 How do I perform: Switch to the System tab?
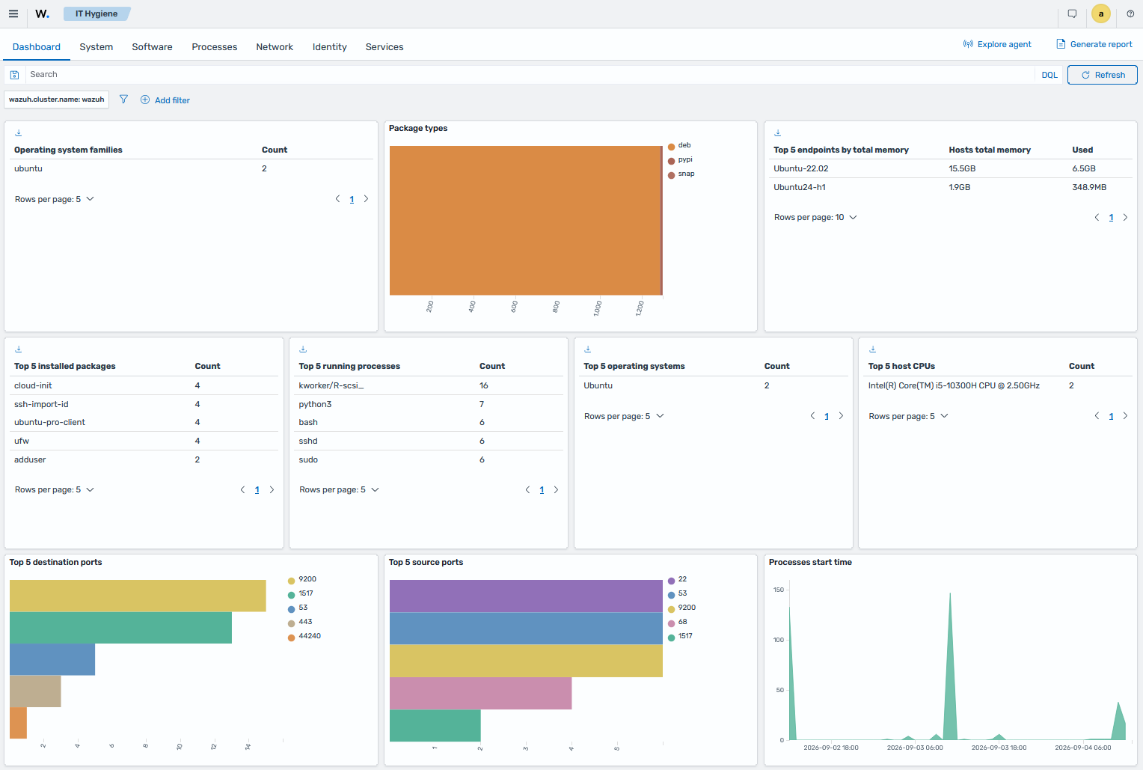(96, 46)
